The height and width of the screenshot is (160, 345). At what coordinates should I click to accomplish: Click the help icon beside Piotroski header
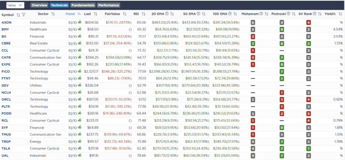pos(288,14)
